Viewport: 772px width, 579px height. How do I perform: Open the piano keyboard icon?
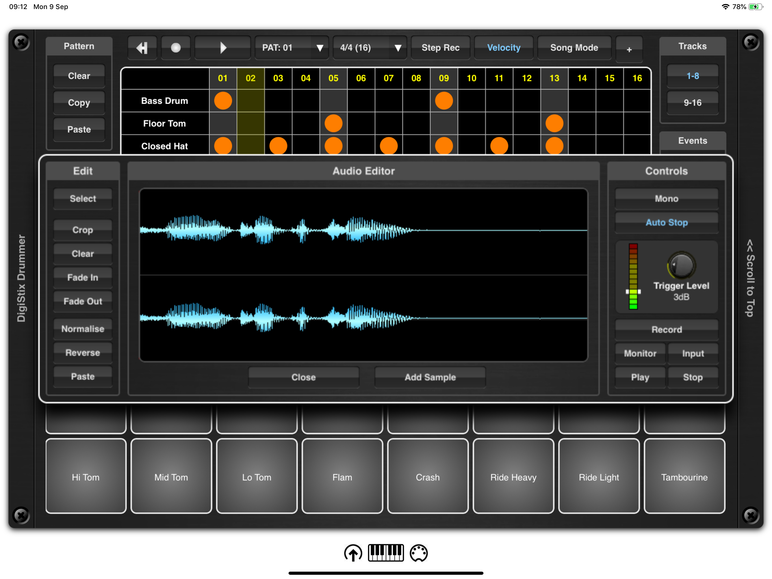pyautogui.click(x=386, y=553)
